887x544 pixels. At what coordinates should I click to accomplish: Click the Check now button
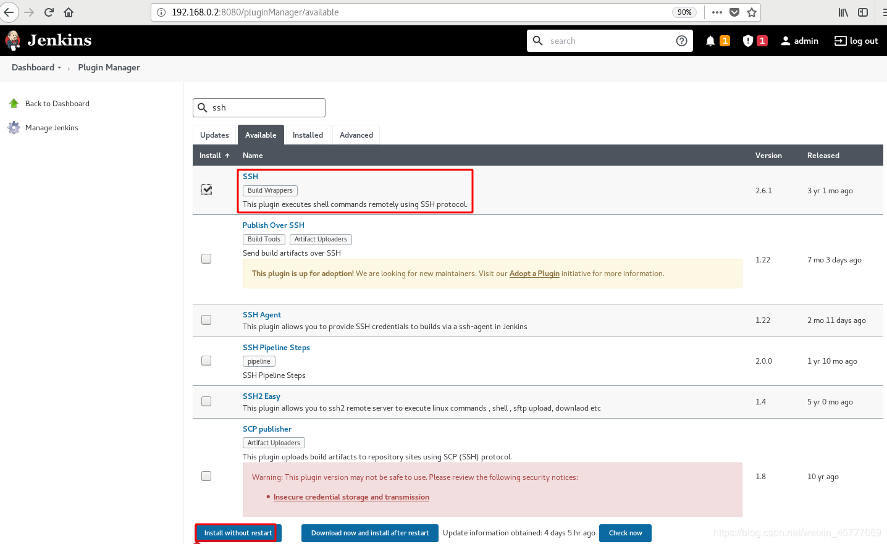[625, 533]
